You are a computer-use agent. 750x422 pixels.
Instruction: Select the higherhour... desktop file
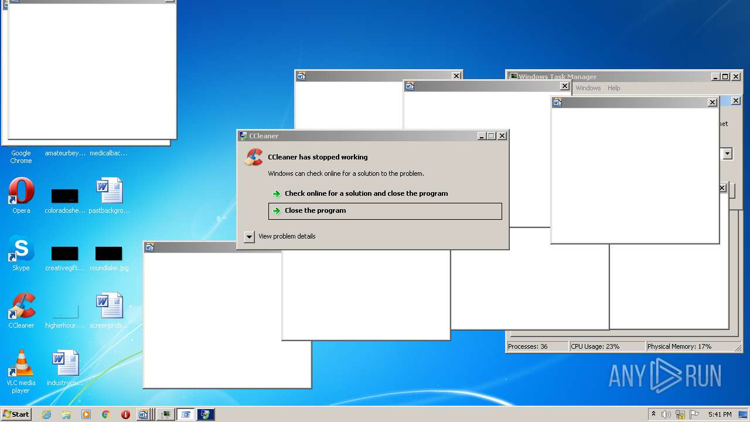(65, 311)
